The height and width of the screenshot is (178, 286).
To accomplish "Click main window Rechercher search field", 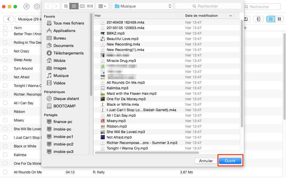I will 262,7.
